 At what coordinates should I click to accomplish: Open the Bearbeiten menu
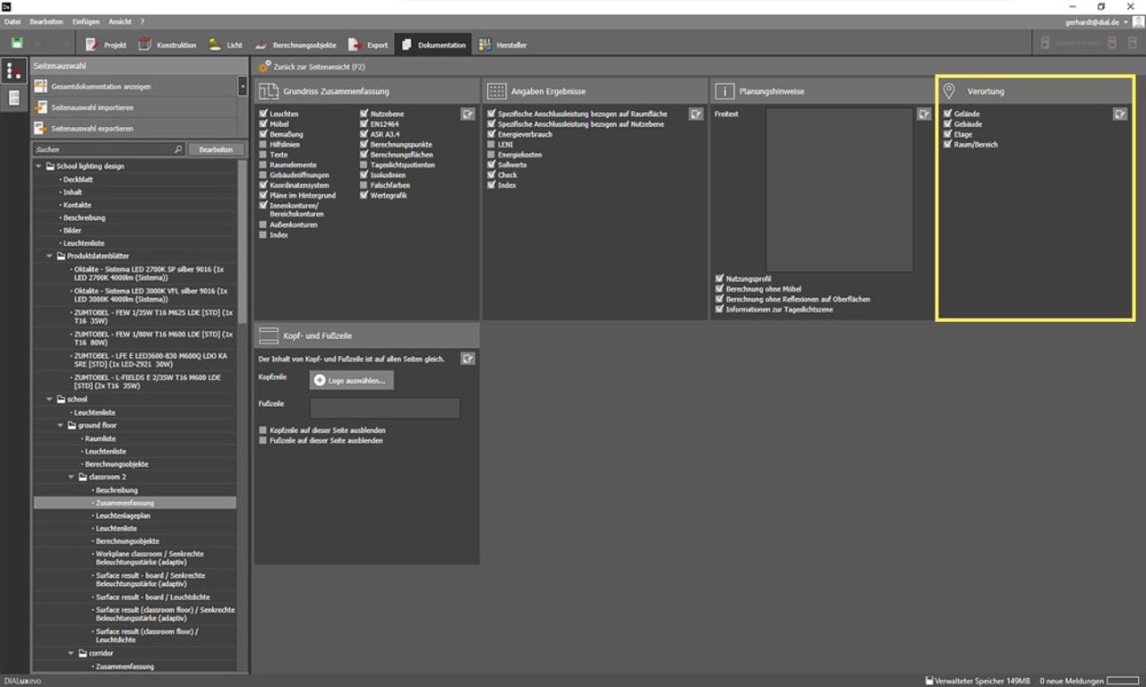tap(47, 21)
